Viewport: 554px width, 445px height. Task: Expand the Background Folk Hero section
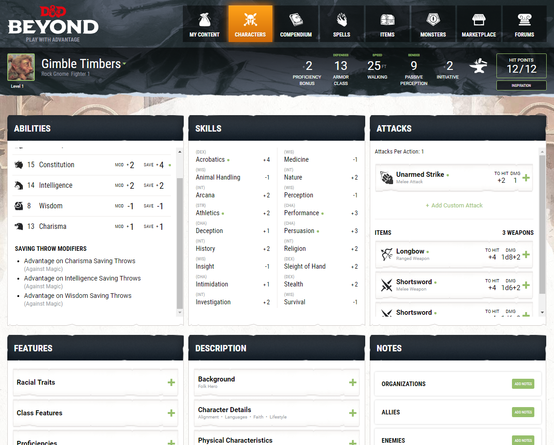pyautogui.click(x=353, y=382)
